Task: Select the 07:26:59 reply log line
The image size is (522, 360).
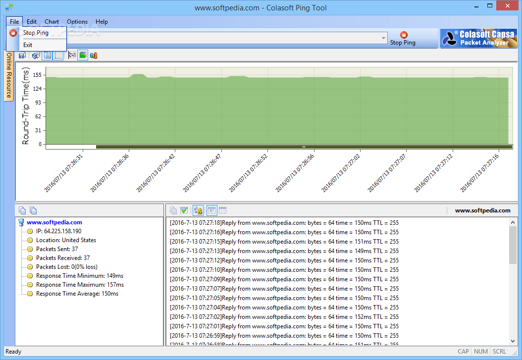Action: click(x=284, y=336)
